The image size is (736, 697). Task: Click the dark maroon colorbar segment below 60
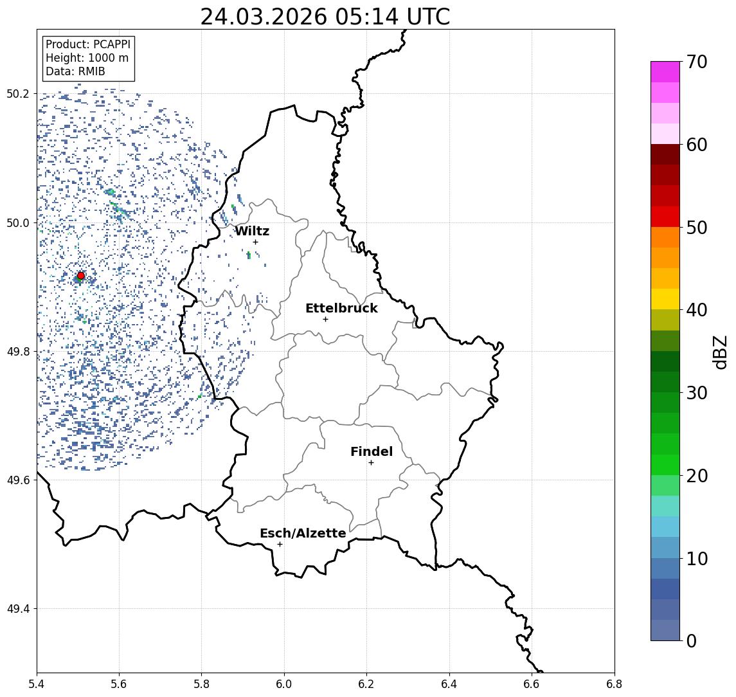pos(665,154)
